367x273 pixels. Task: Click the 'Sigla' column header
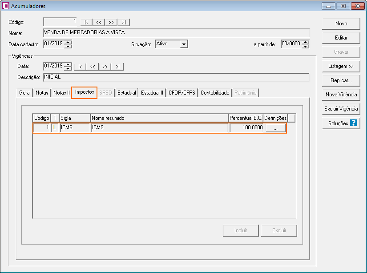tap(75, 118)
